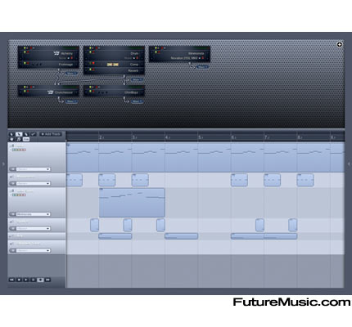Click the rewind transport button
The width and height of the screenshot is (352, 327).
tap(11, 280)
